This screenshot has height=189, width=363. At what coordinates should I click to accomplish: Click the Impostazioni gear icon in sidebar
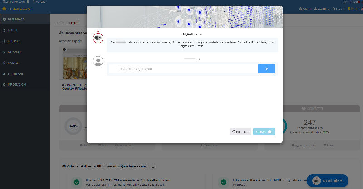coord(4,84)
